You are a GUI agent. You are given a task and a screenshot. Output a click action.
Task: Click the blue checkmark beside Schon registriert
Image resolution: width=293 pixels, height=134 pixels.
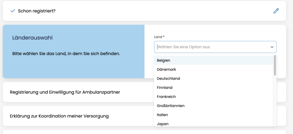coord(13,11)
